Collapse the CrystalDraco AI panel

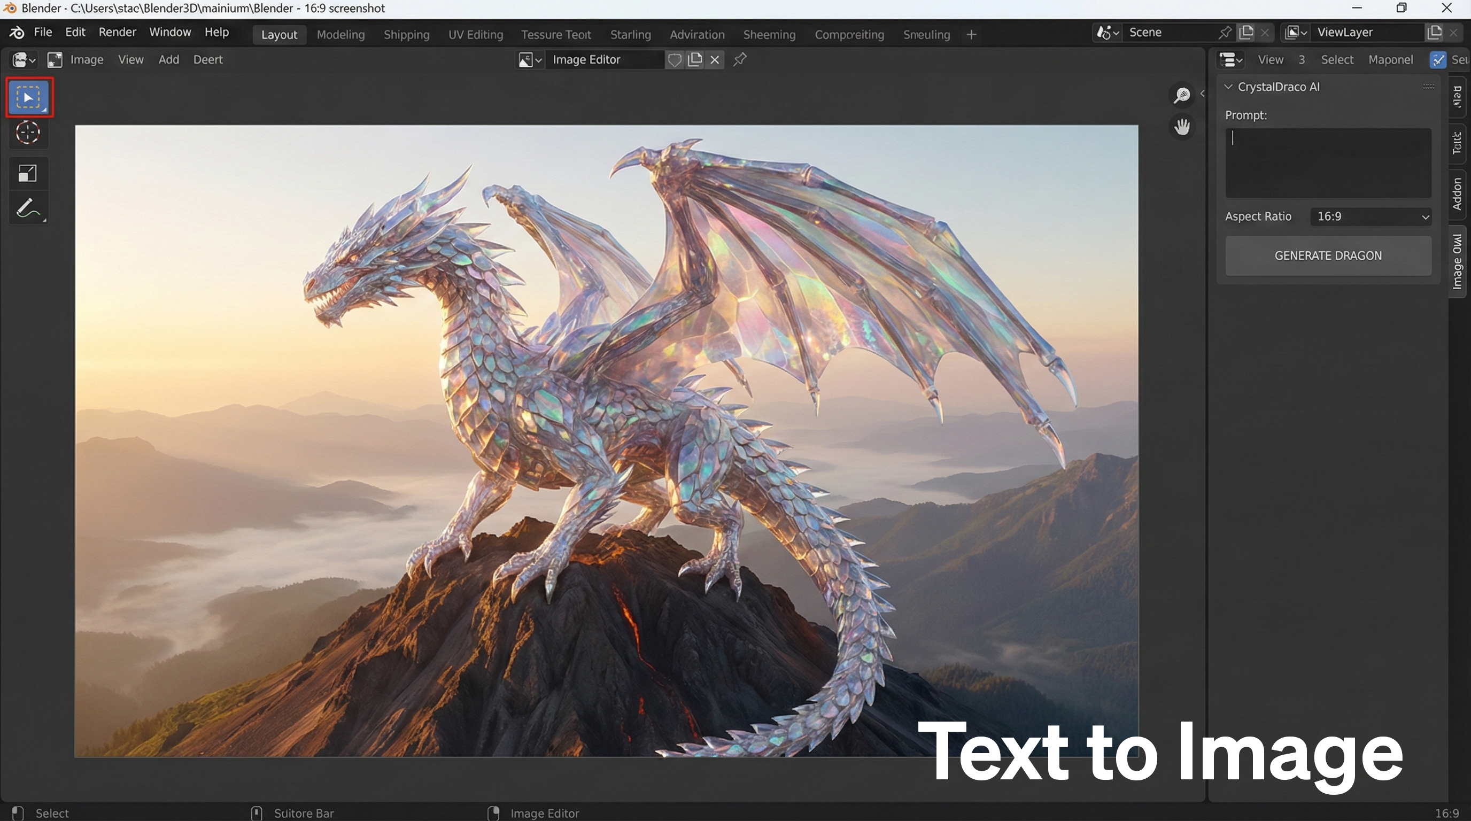(1228, 87)
